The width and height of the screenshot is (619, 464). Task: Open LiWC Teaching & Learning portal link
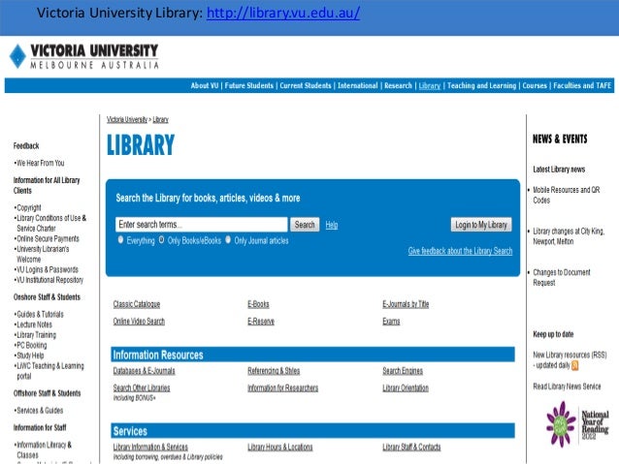pyautogui.click(x=50, y=371)
